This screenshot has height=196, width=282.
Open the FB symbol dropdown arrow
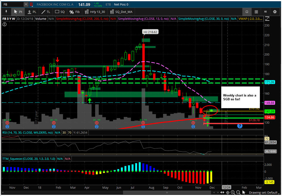(26, 4)
